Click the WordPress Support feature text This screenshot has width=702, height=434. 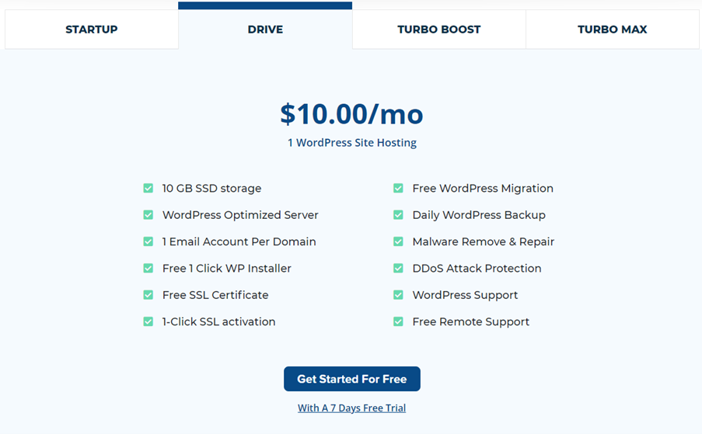coord(465,295)
